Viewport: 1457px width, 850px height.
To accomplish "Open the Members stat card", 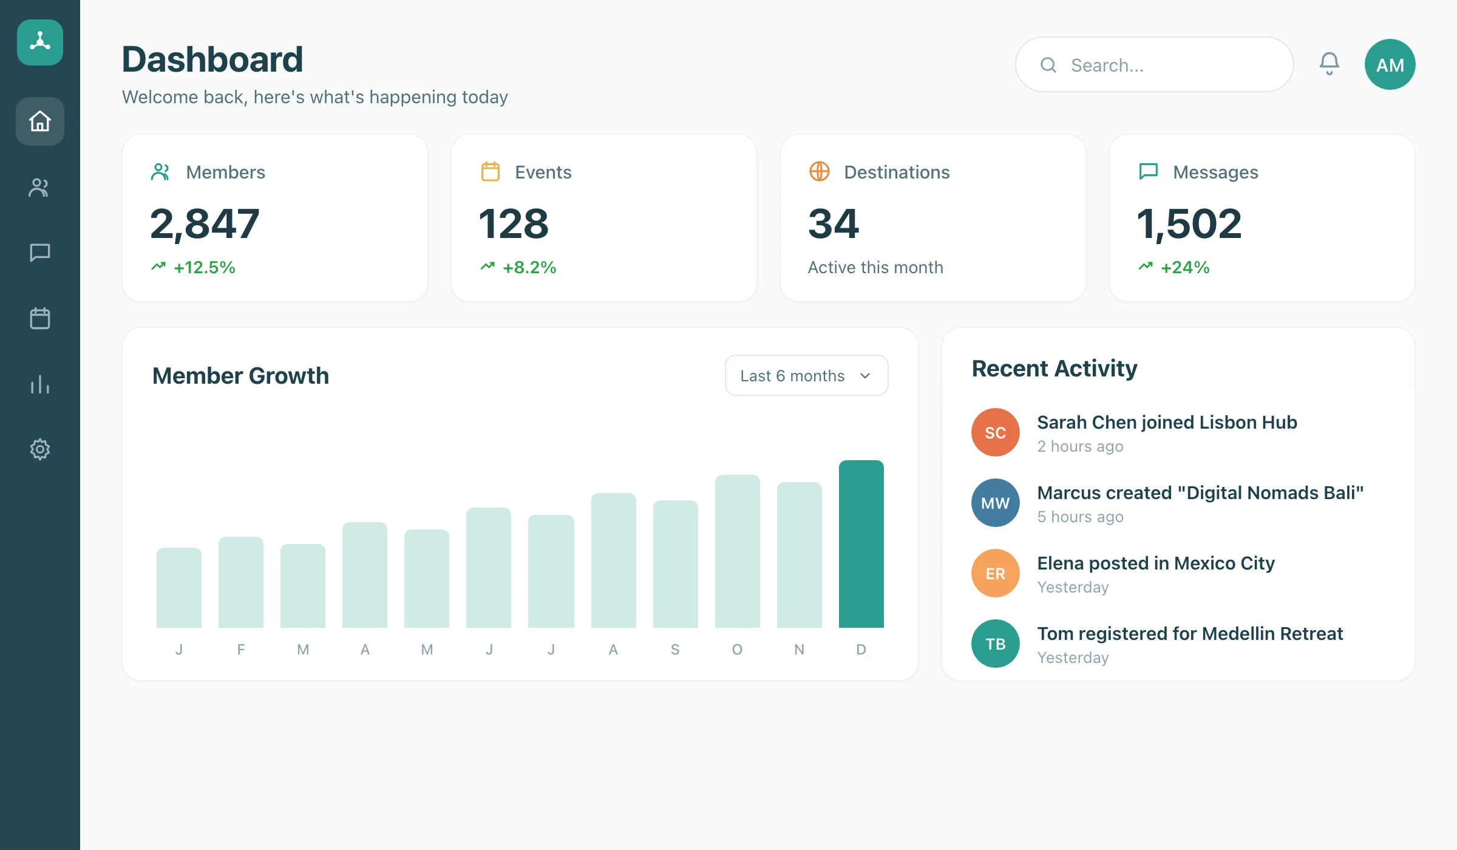I will click(275, 218).
